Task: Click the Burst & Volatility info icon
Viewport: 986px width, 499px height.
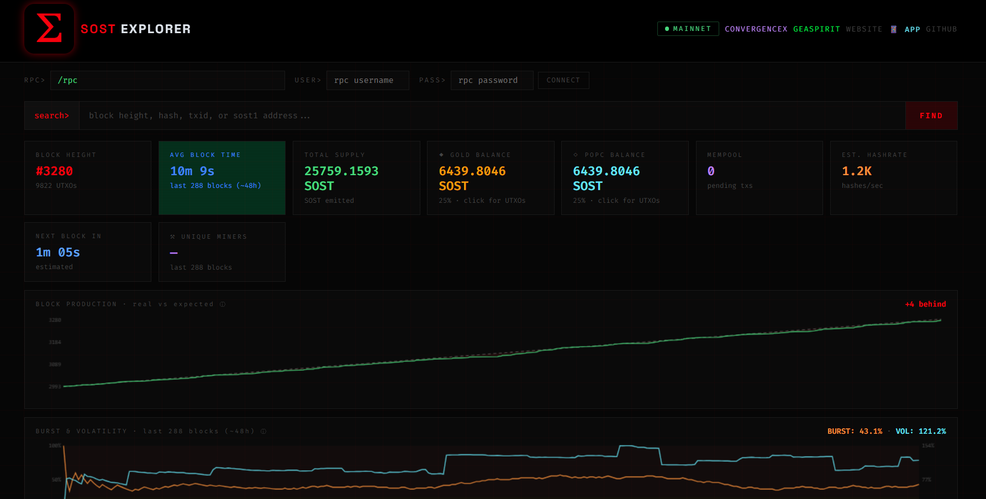Action: (263, 432)
